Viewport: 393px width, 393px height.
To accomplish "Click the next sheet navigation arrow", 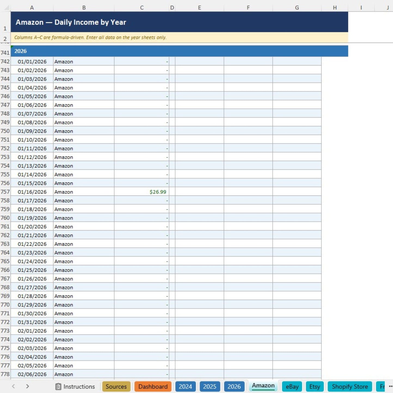I will [x=27, y=386].
